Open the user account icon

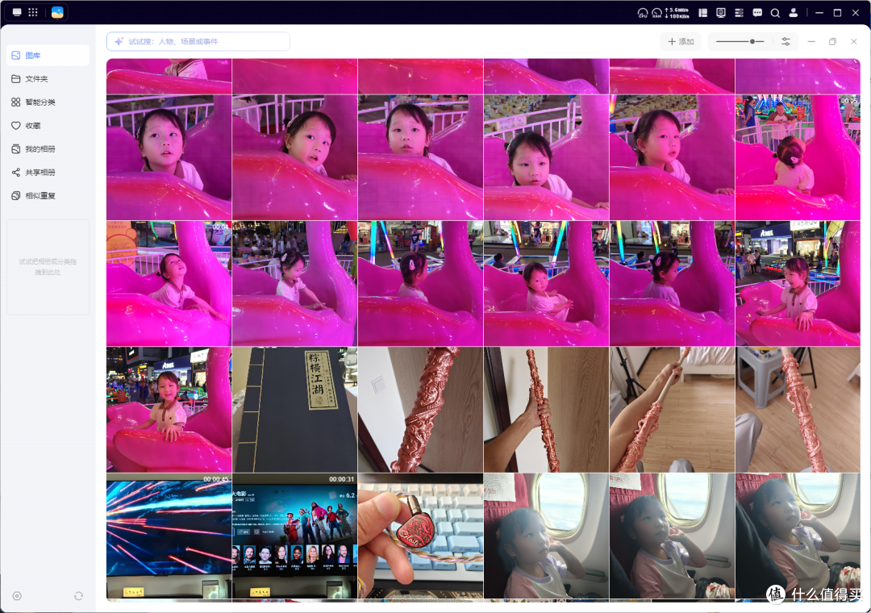(794, 13)
